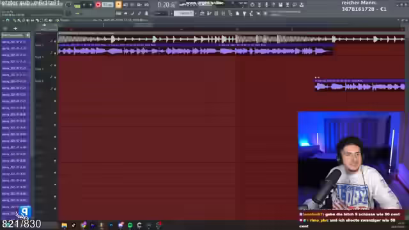Open the lower-right purple clip's title menu
Image resolution: width=409 pixels, height=230 pixels.
pyautogui.click(x=316, y=81)
